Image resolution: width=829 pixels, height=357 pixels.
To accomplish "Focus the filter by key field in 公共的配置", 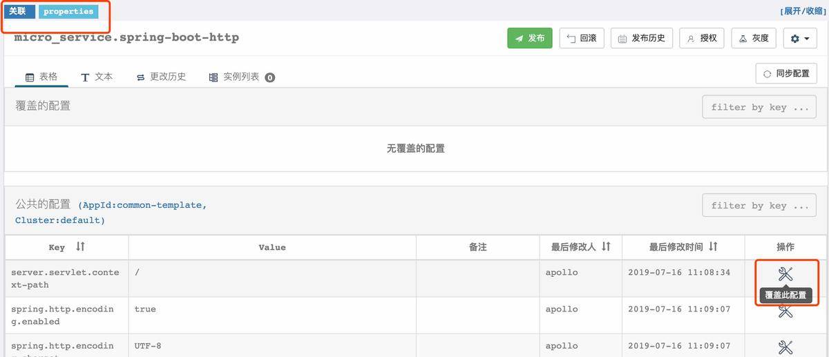I will pos(759,205).
